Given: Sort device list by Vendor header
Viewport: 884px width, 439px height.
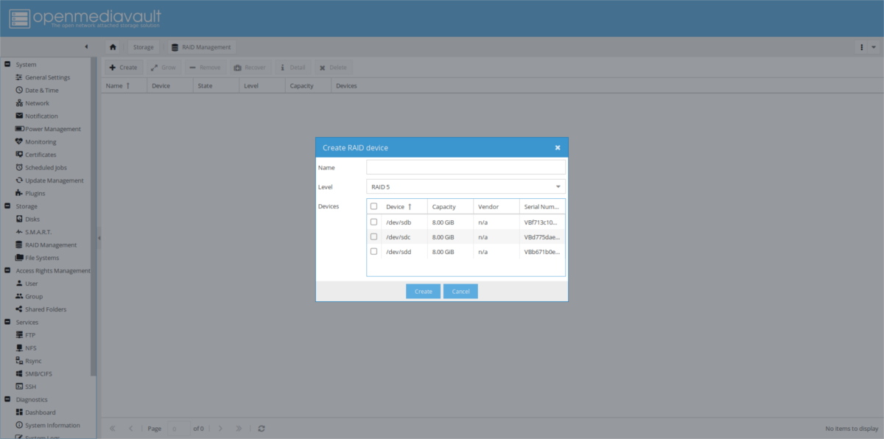Looking at the screenshot, I should pos(496,206).
